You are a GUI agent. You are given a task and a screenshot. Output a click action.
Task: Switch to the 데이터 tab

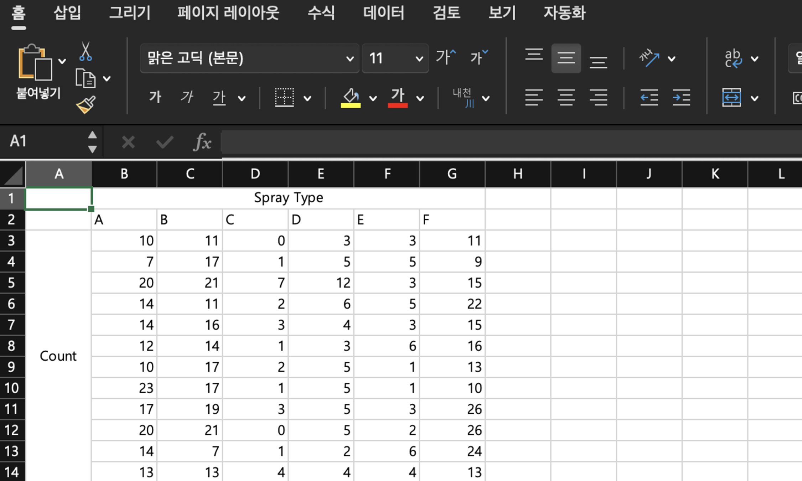[x=384, y=13]
